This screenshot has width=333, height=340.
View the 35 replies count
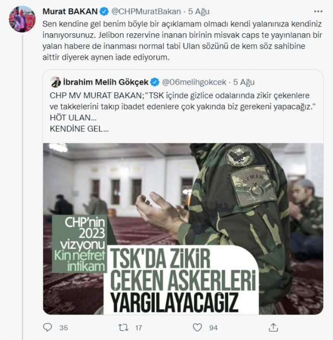[63, 328]
